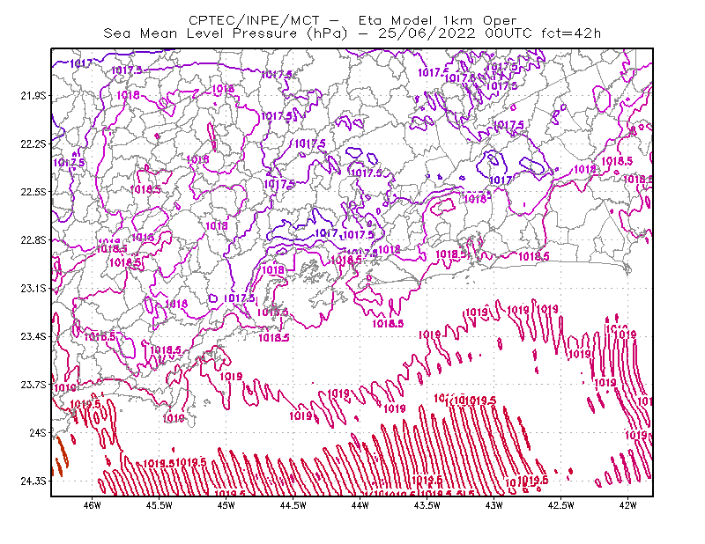Viewport: 705px width, 544px height.
Task: Click the subtitle 'Sea Mean Level Pressure (hPa)' line
Action: pos(352,33)
